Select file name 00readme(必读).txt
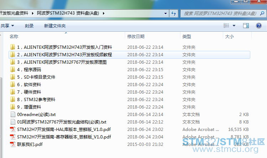 pyautogui.click(x=36, y=115)
